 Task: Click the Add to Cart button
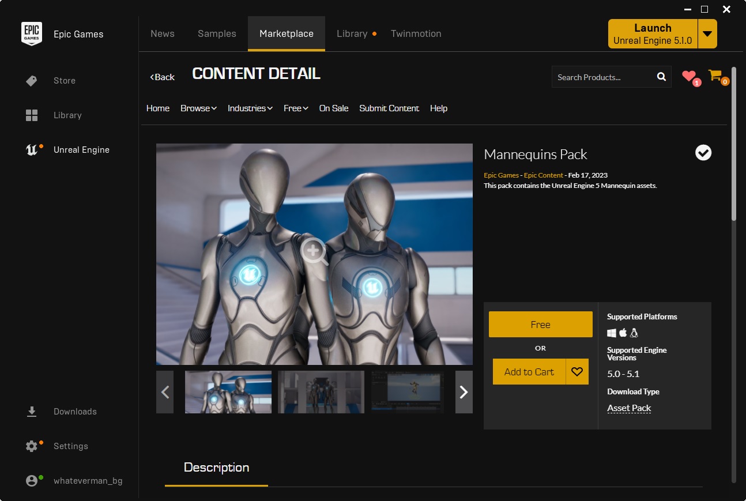[x=529, y=372]
